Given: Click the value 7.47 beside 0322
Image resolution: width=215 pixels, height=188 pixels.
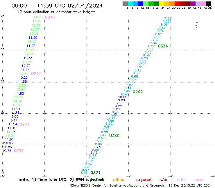Looking at the screenshot, I should (103, 135).
